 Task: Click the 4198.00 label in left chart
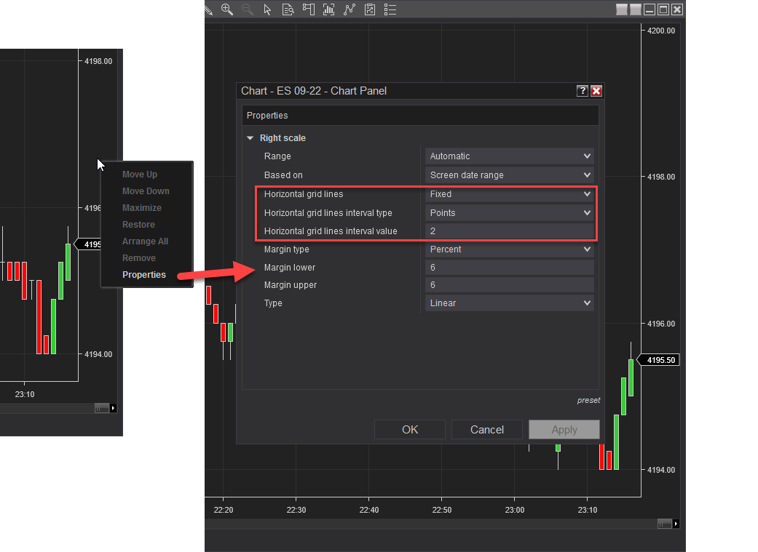[x=98, y=61]
